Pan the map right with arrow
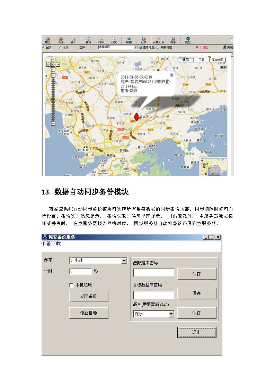 (x=57, y=65)
